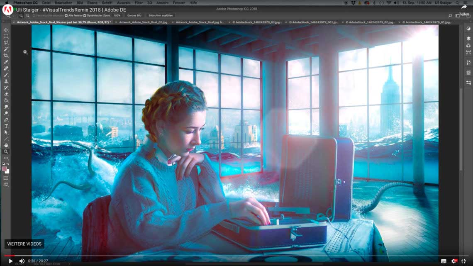Toggle Quick Mask mode
The width and height of the screenshot is (473, 266).
[6, 178]
